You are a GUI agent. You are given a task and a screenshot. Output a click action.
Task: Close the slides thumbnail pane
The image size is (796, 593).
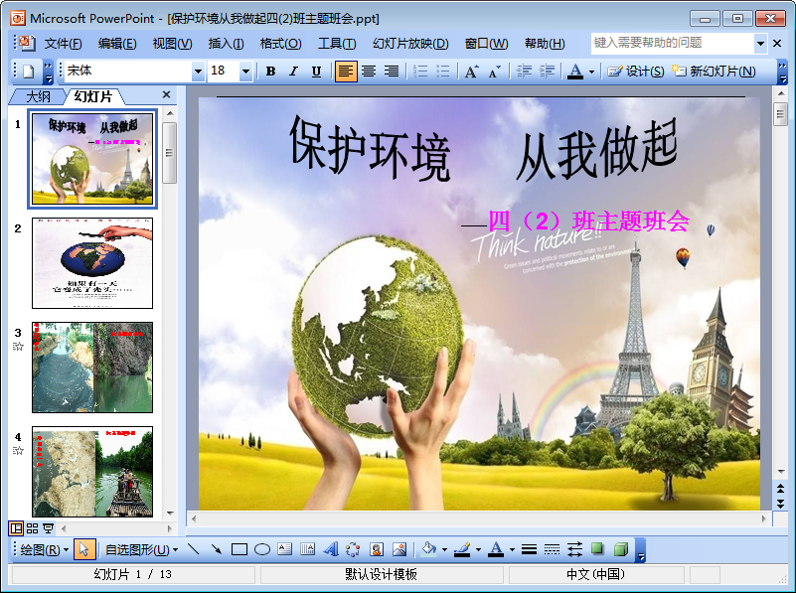click(x=166, y=94)
